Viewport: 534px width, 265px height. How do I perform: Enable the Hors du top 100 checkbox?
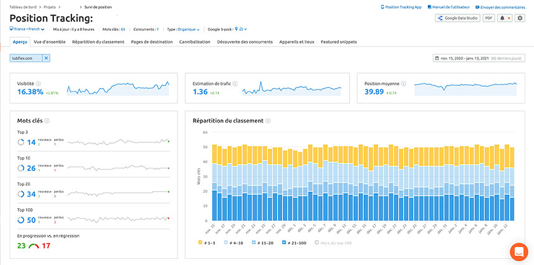(317, 242)
